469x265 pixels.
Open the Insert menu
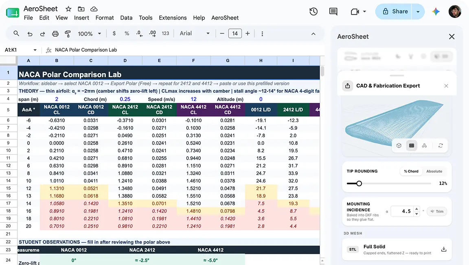tap(82, 18)
